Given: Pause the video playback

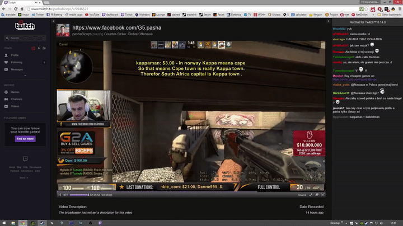Looking at the screenshot, I should pos(60,195).
